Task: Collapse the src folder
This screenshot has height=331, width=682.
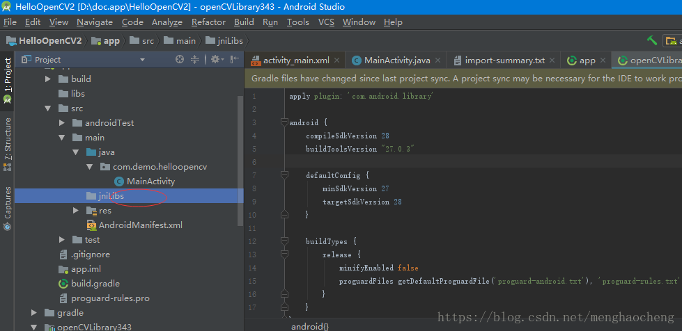Action: [48, 108]
